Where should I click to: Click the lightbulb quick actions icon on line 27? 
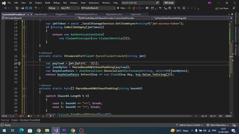tap(19, 63)
